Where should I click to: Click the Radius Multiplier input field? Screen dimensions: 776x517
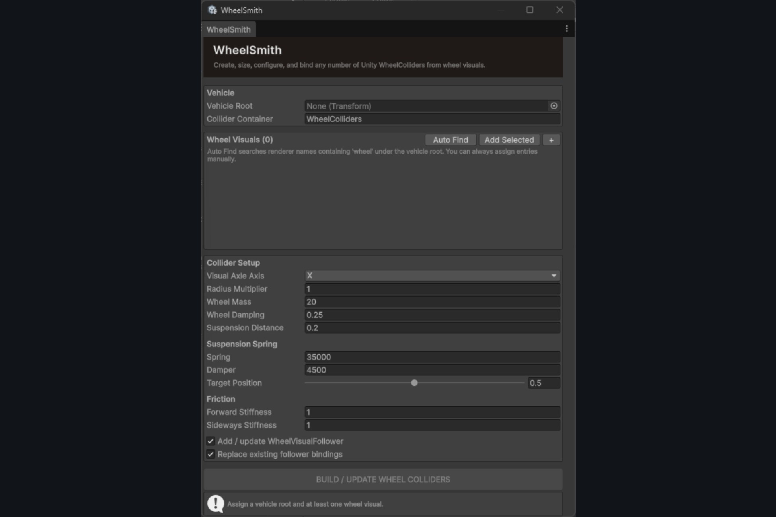click(432, 289)
